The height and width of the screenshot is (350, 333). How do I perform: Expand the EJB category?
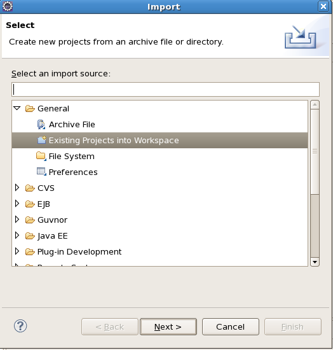(x=17, y=204)
